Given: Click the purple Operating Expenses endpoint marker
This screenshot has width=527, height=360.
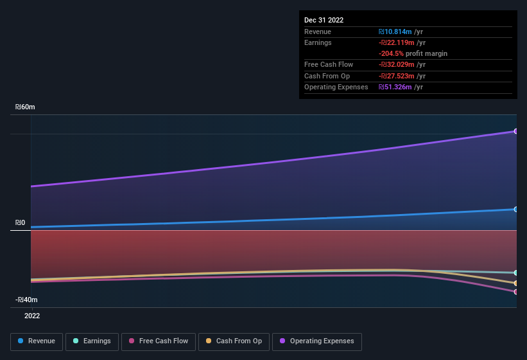Looking at the screenshot, I should [x=515, y=131].
